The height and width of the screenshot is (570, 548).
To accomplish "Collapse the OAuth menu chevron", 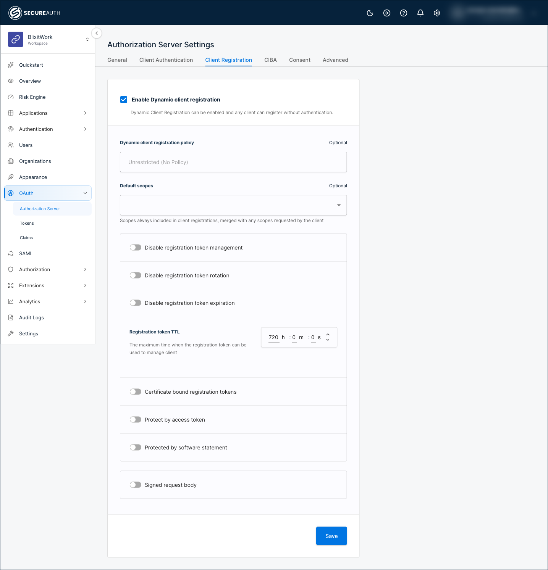I will click(85, 193).
